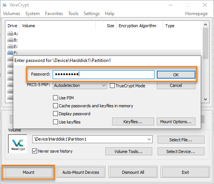This screenshot has height=184, width=214.
Task: Open Tools menu
Action: click(73, 14)
